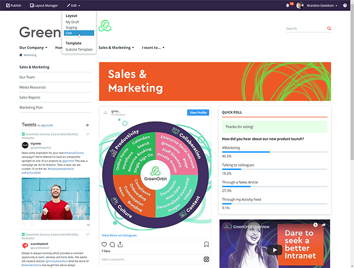Viewport: 354px width, 268px height.
Task: Click Brandon Davidson's avatar picture
Action: point(300,5)
